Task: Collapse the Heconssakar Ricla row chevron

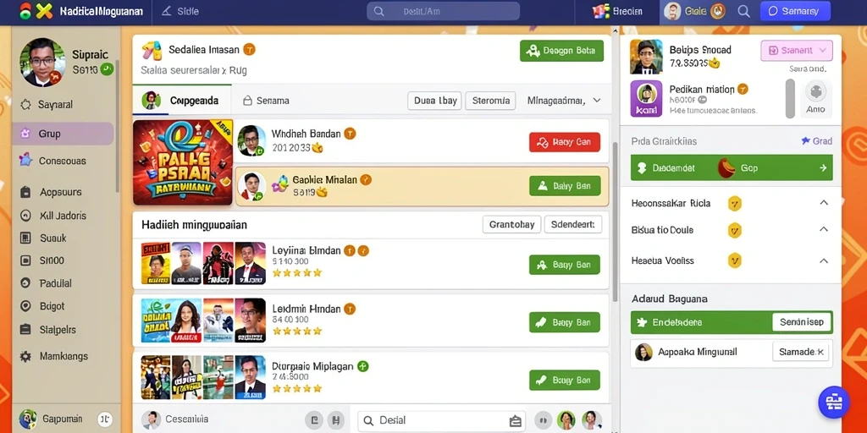Action: [823, 203]
